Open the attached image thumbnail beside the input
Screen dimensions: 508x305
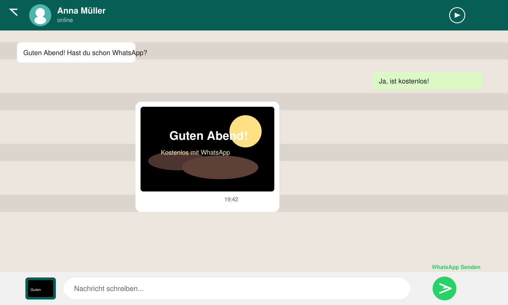pos(41,288)
